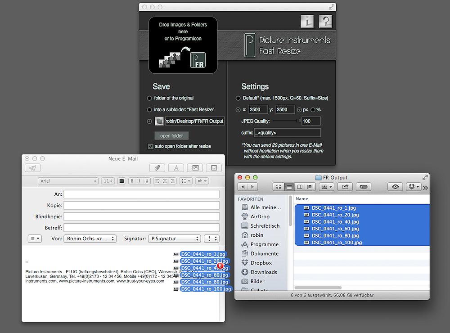Screen dimensions: 450x333
Task: Toggle bold formatting in the email
Action: pyautogui.click(x=132, y=181)
